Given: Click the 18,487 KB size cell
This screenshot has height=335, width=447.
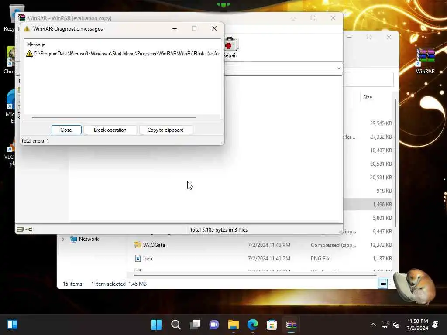Looking at the screenshot, I should click(381, 150).
